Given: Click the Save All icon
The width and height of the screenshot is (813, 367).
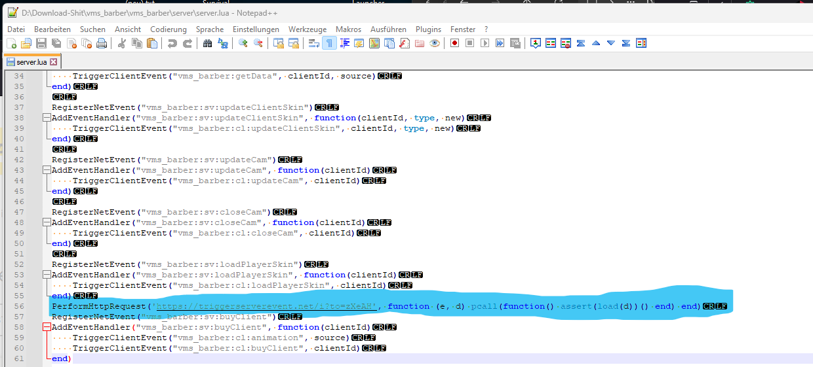Looking at the screenshot, I should tap(56, 43).
